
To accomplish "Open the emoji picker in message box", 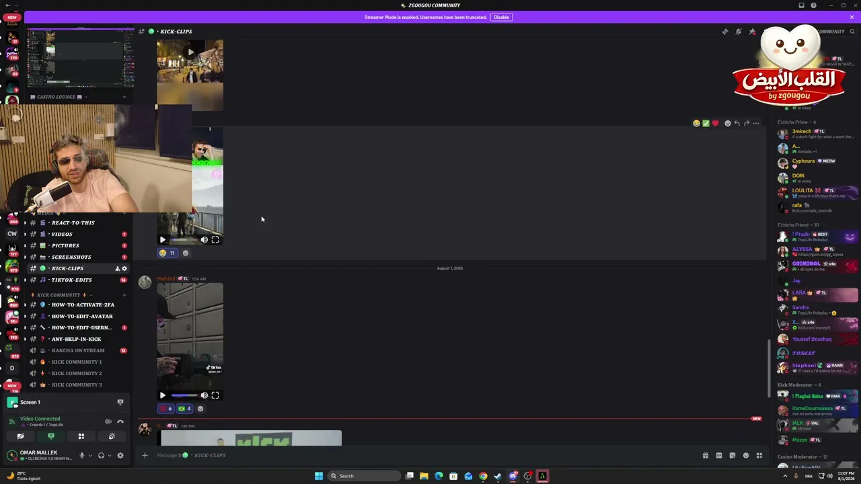I will 746,455.
